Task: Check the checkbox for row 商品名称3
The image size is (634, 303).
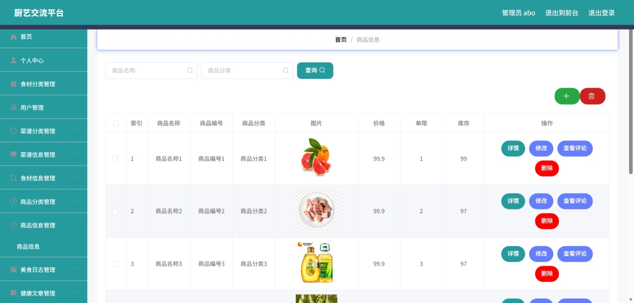Action: point(115,264)
